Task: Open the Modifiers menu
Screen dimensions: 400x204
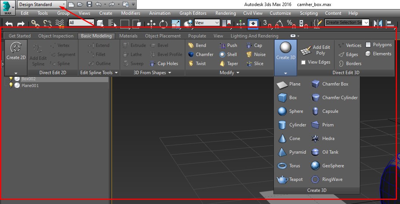Action: click(131, 13)
